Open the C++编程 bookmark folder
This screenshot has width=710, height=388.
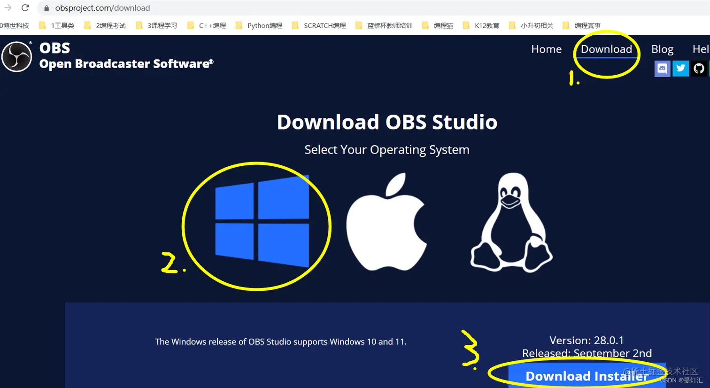click(x=207, y=25)
